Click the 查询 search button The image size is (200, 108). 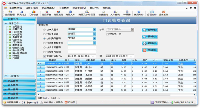(150, 30)
